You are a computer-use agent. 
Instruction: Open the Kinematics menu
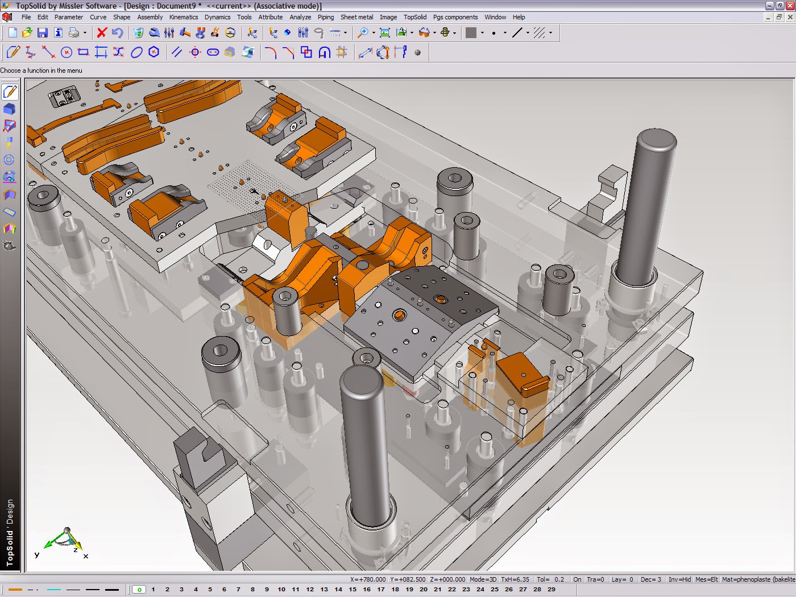pyautogui.click(x=183, y=17)
